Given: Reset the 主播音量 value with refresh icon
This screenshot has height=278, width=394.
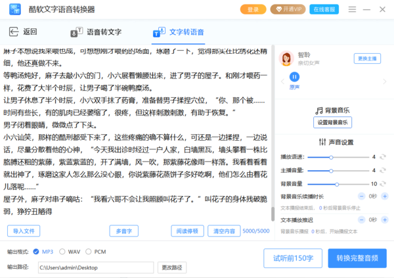Looking at the screenshot, I should point(382,170).
